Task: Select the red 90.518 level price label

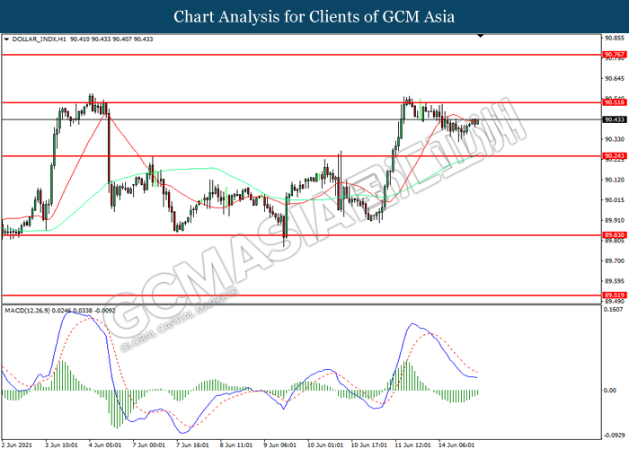Action: [615, 102]
